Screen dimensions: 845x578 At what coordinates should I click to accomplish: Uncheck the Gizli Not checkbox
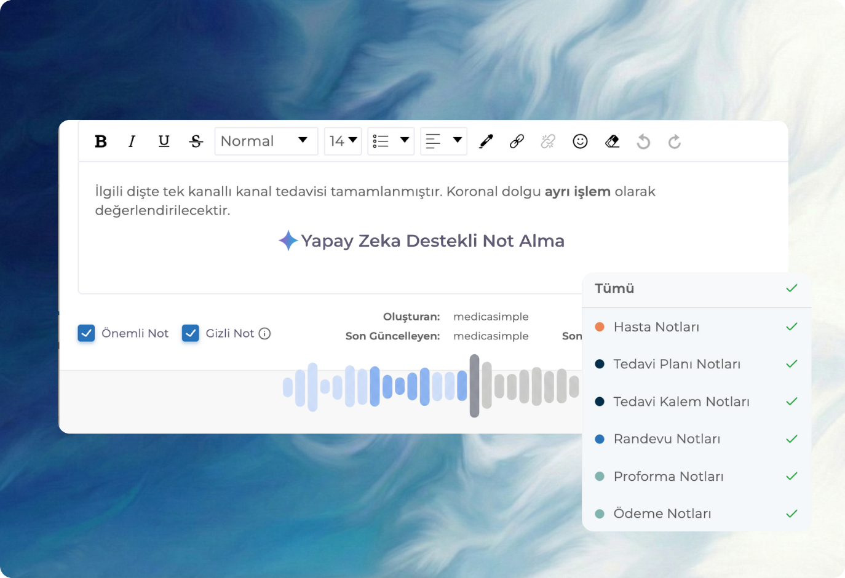tap(191, 333)
